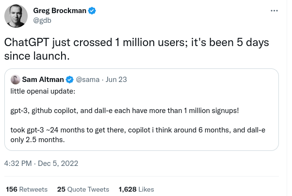292x196 pixels.
Task: Open Greg Brockman's profile avatar
Action: (16, 16)
